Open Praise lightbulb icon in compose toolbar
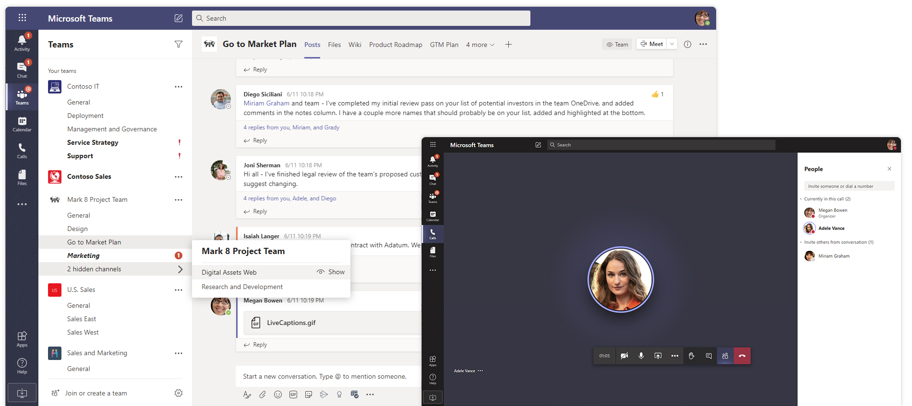This screenshot has width=912, height=406. pyautogui.click(x=339, y=394)
